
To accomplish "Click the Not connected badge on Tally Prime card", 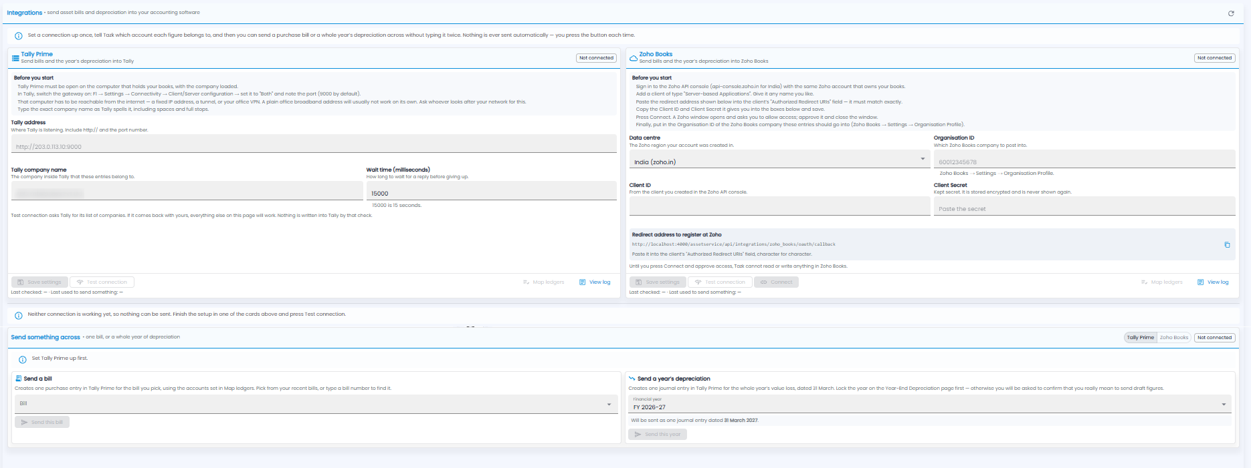I will (596, 58).
